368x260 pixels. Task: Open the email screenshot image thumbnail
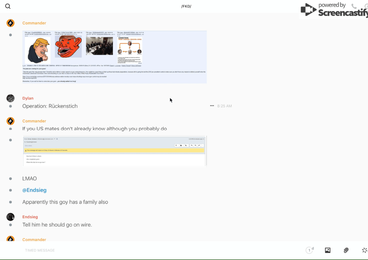click(x=114, y=151)
